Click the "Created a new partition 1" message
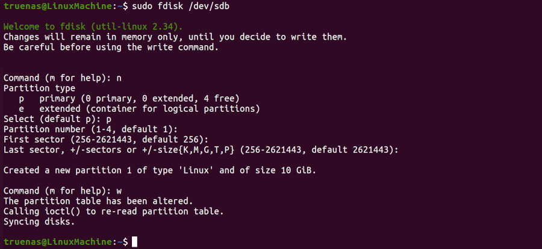 [x=160, y=170]
